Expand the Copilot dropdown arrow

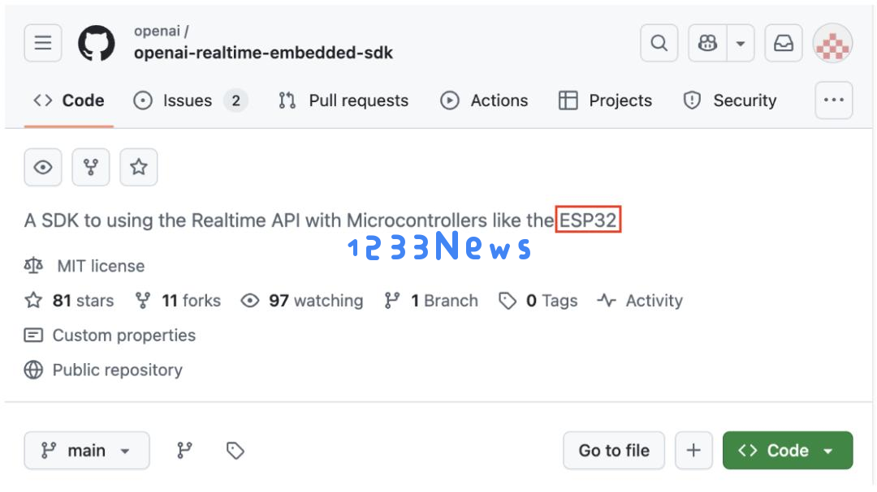click(x=741, y=43)
